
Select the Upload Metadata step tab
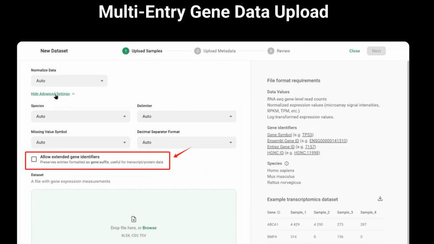click(x=219, y=51)
